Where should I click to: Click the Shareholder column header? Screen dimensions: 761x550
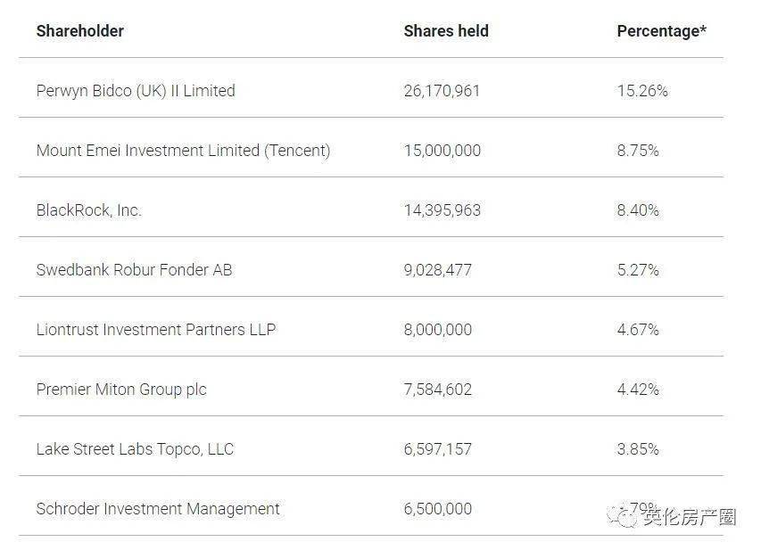pos(79,31)
